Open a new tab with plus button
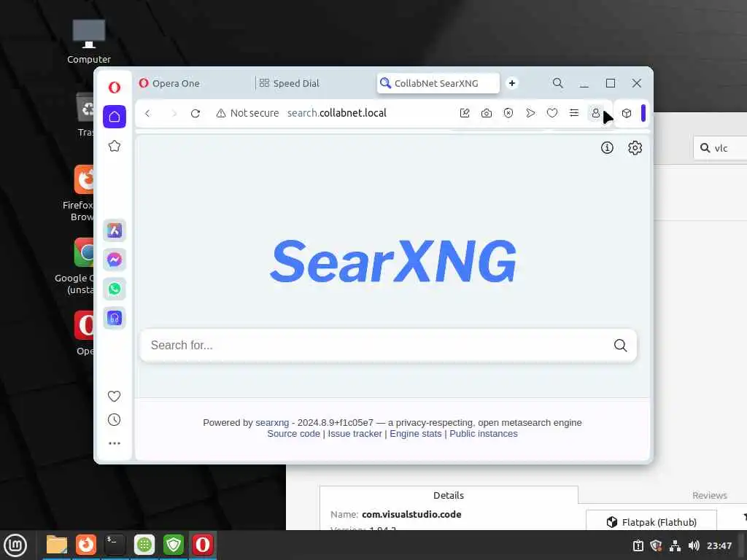Screen dimensions: 747x560 (512, 83)
